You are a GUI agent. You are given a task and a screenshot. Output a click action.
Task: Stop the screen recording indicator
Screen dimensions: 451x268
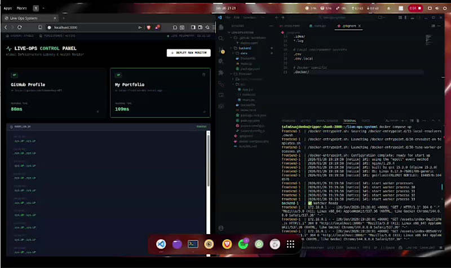(x=415, y=8)
